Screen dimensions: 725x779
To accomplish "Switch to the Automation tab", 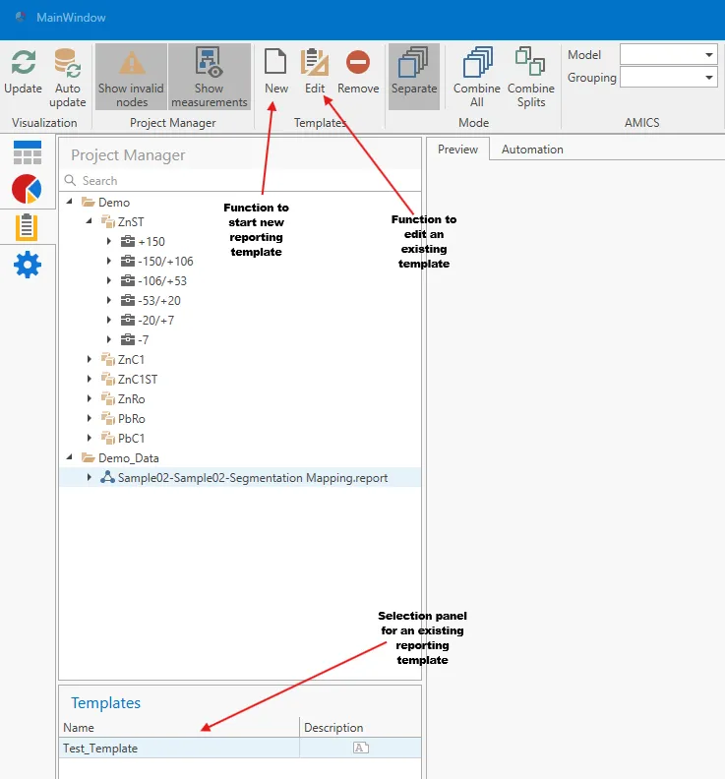I will 532,150.
